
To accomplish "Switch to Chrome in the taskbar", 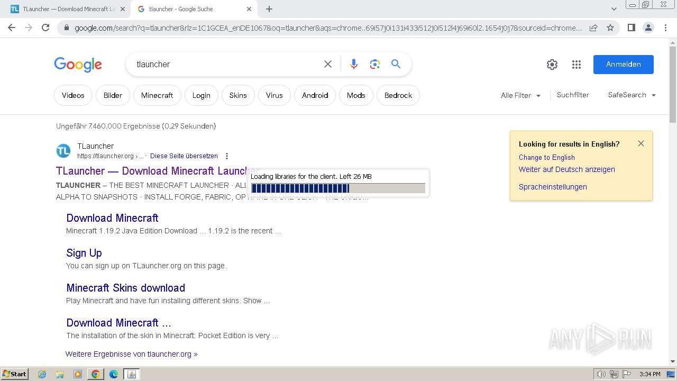I will point(96,374).
